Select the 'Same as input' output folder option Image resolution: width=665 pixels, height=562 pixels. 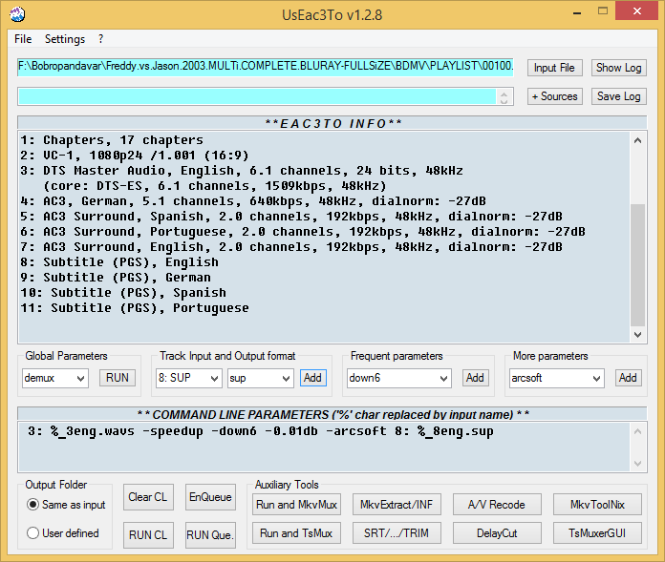point(66,505)
